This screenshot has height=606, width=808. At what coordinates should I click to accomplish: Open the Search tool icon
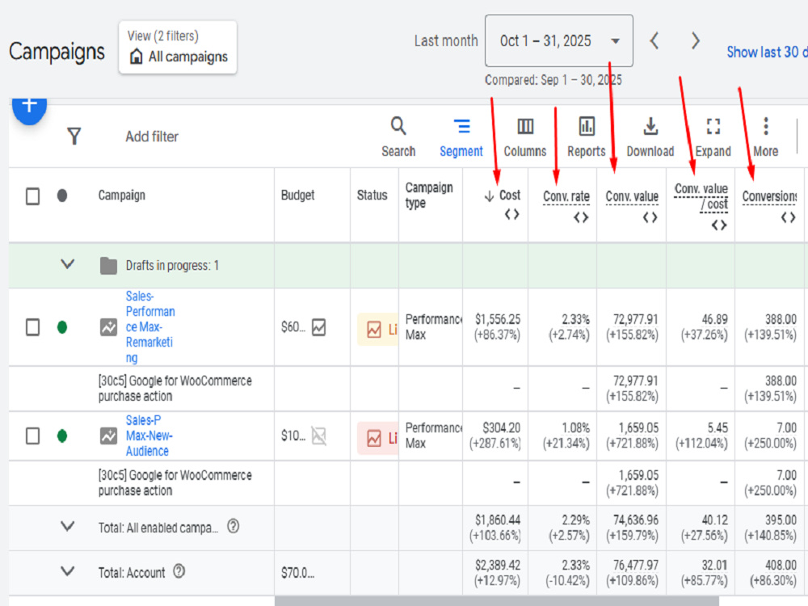pos(398,125)
